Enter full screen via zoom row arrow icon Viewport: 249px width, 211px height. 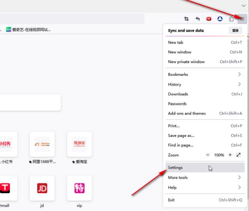click(x=238, y=155)
